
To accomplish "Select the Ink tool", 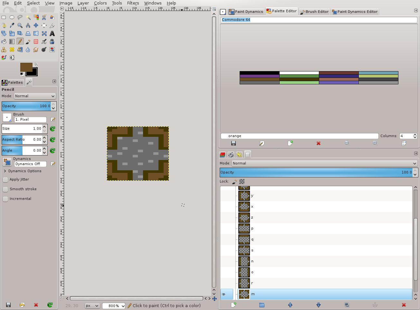I will coord(52,42).
